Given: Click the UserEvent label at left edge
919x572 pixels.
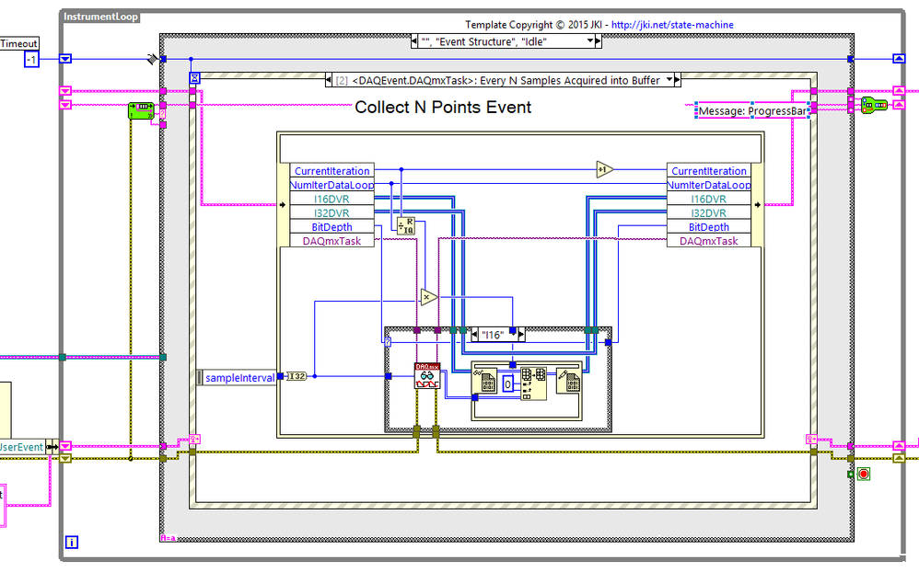Looking at the screenshot, I should click(21, 447).
